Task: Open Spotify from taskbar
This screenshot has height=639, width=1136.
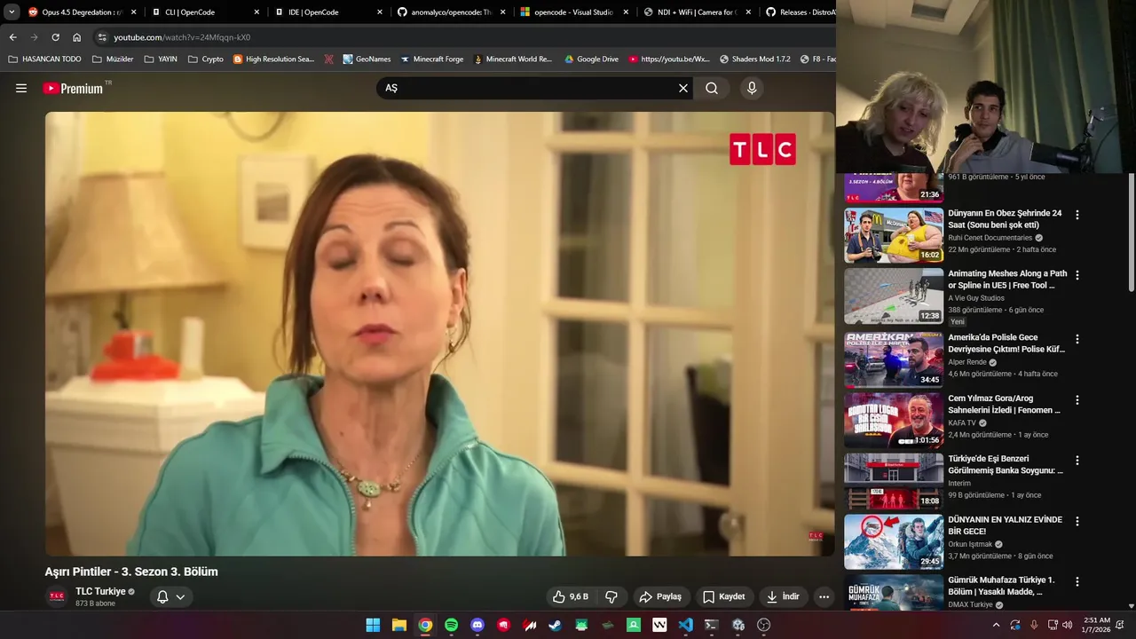Action: click(451, 625)
